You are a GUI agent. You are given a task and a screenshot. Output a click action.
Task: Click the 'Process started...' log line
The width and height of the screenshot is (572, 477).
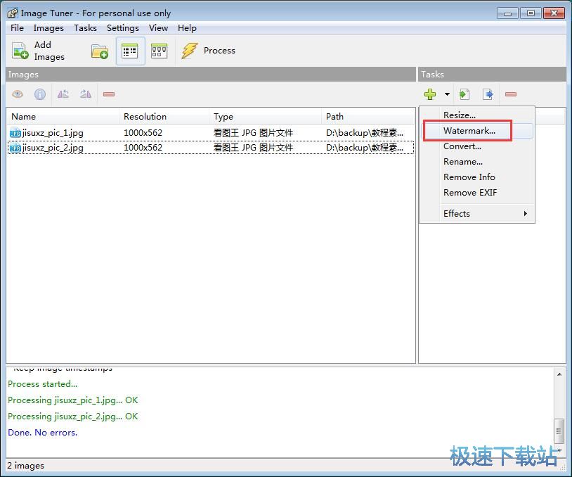[42, 384]
